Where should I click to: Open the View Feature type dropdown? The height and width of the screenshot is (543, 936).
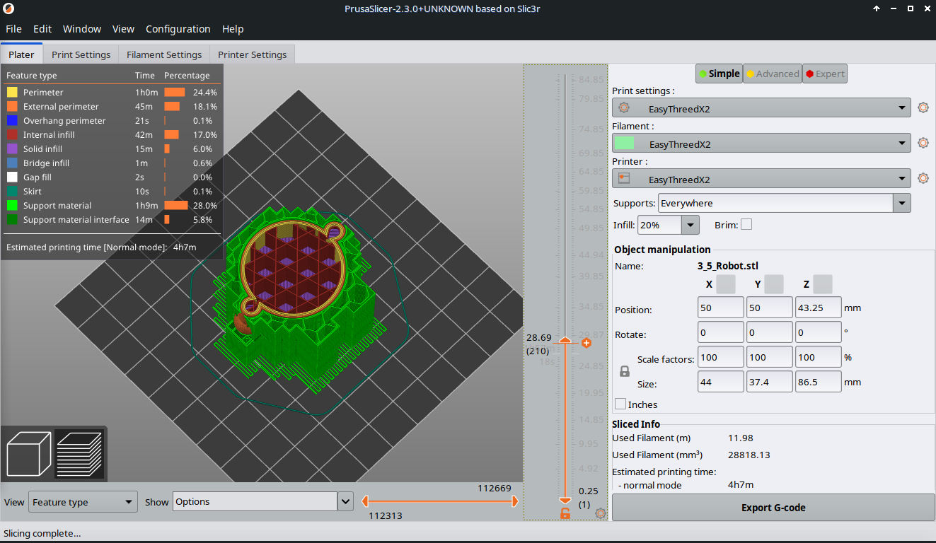click(x=83, y=502)
